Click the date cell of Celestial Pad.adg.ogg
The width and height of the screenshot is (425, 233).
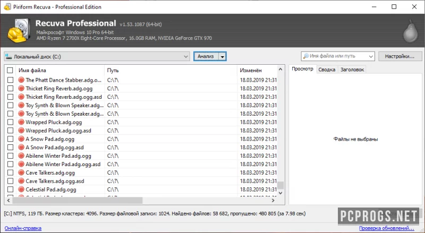(258, 189)
